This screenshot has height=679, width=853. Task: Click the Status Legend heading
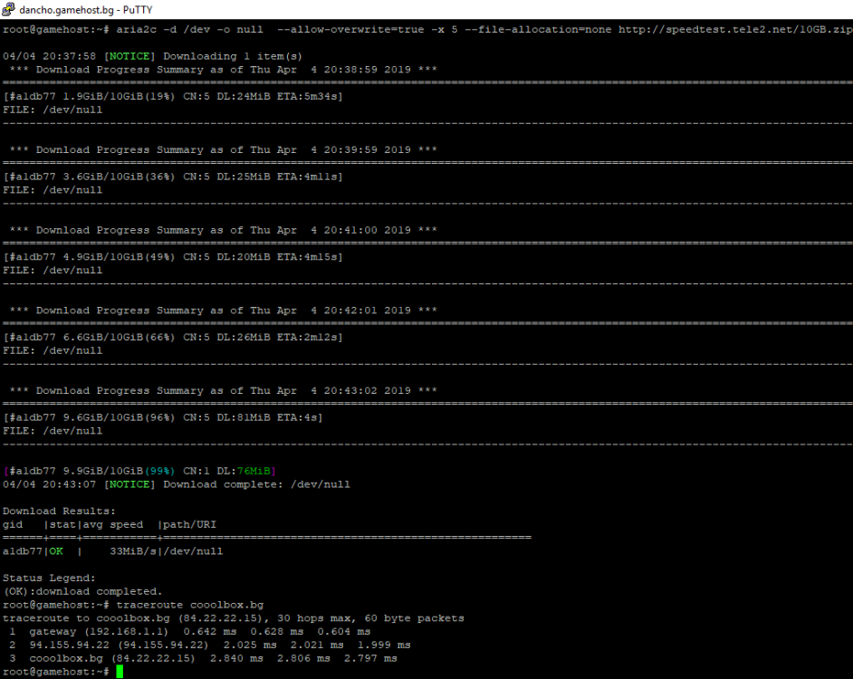tap(50, 578)
